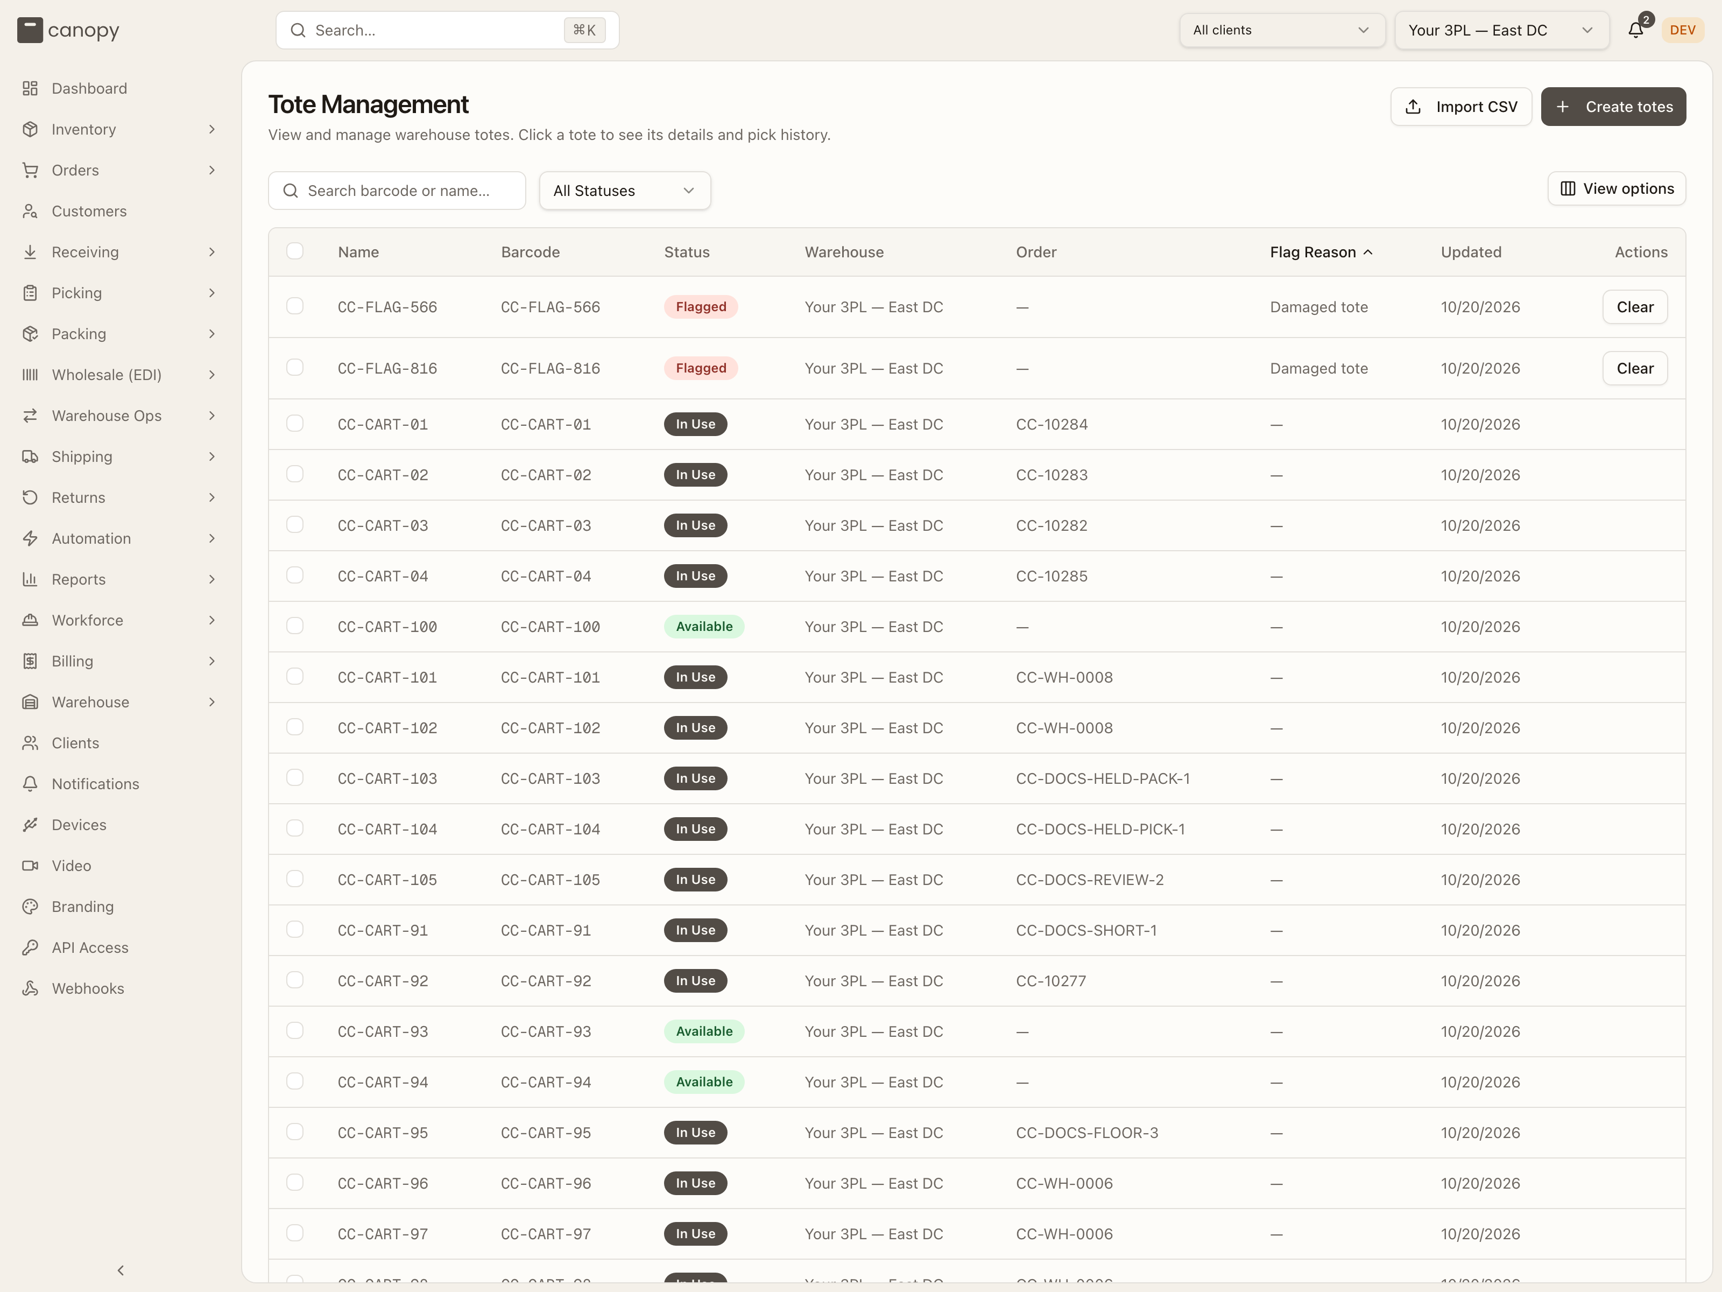
Task: Toggle the select-all checkbox in table header
Action: (295, 251)
